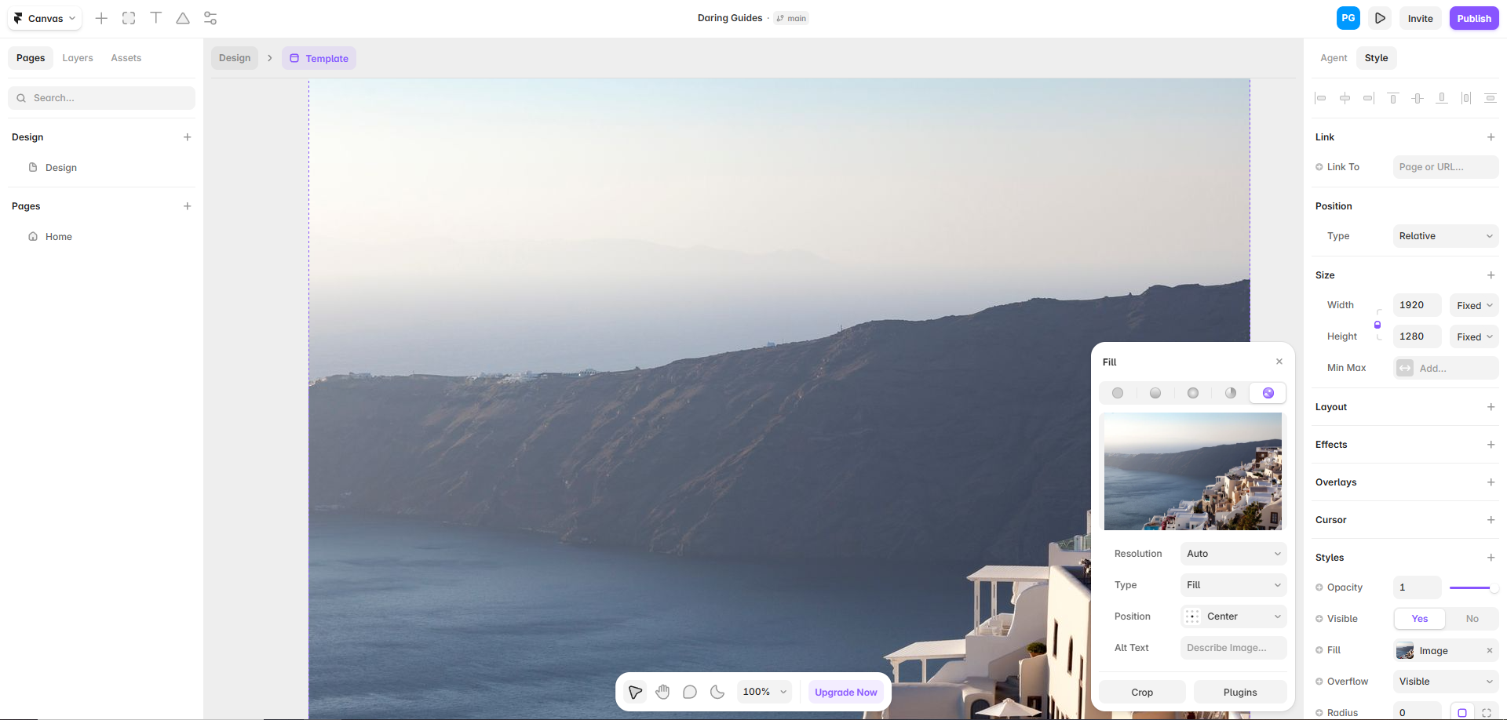
Task: Click the Publish button
Action: pyautogui.click(x=1474, y=18)
